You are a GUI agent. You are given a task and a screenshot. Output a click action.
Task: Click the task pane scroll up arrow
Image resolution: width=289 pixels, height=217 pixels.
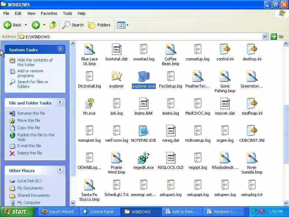point(73,43)
